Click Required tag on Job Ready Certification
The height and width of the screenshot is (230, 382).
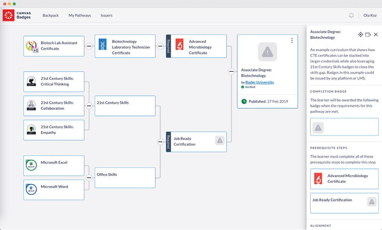[x=169, y=141]
